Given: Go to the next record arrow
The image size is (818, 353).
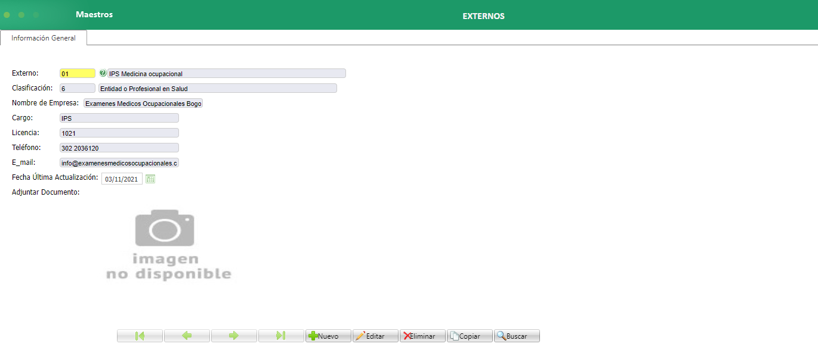Looking at the screenshot, I should pyautogui.click(x=234, y=336).
